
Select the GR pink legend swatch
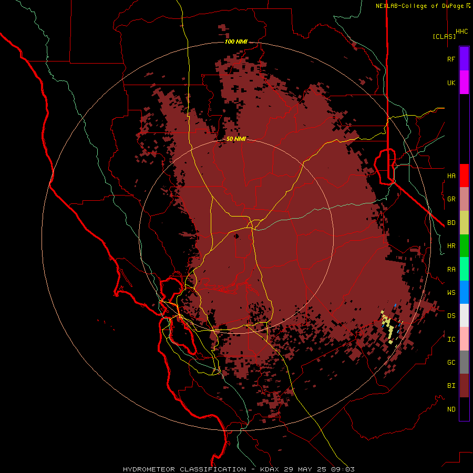point(464,199)
